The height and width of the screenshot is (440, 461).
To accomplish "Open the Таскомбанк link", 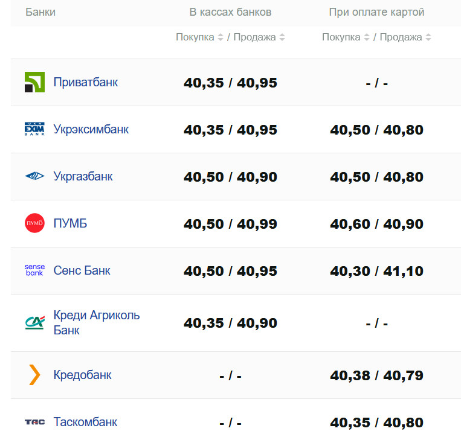I will pyautogui.click(x=85, y=422).
